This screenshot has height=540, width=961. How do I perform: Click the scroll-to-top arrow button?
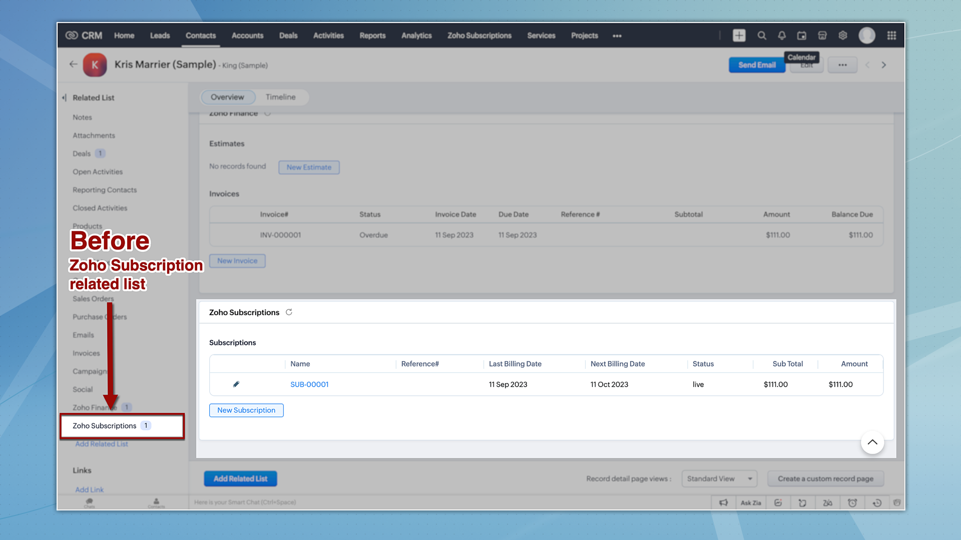click(x=872, y=442)
